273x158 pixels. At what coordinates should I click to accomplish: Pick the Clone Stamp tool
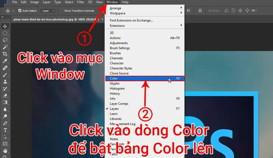tap(5, 82)
